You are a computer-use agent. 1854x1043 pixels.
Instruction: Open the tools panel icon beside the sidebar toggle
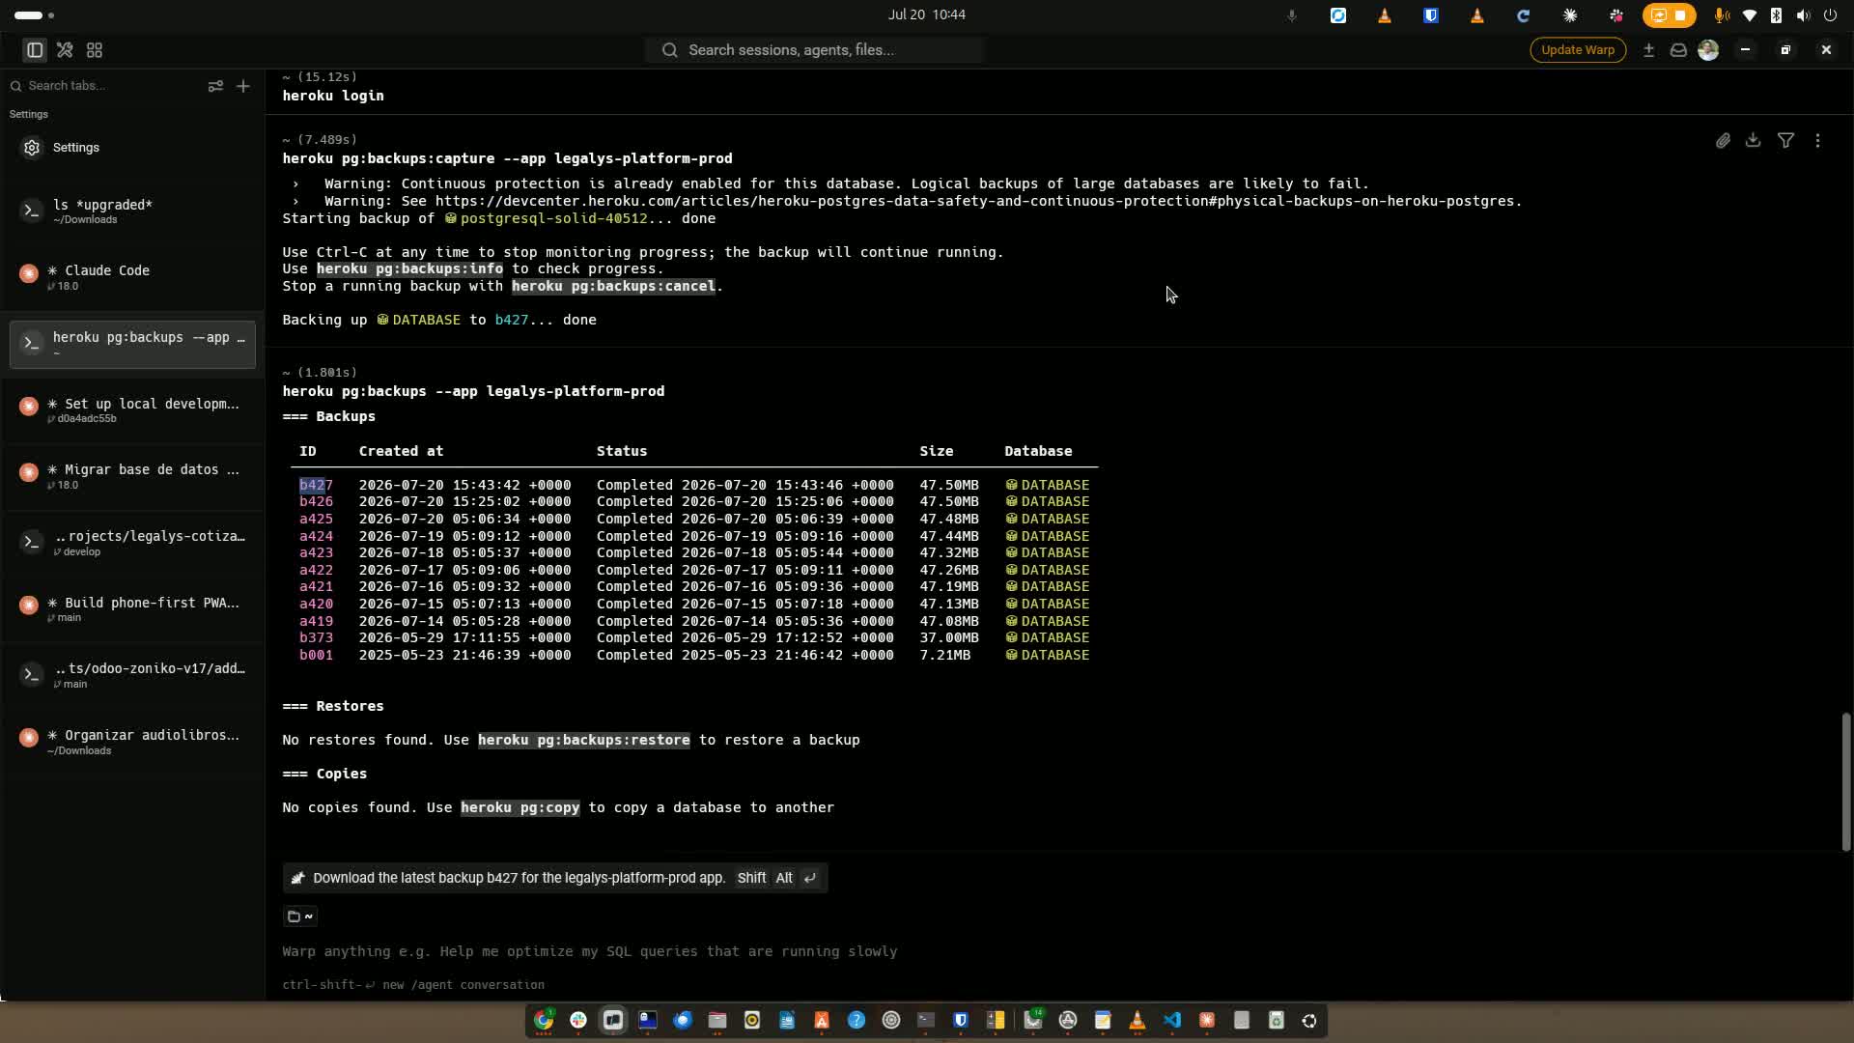tap(65, 50)
